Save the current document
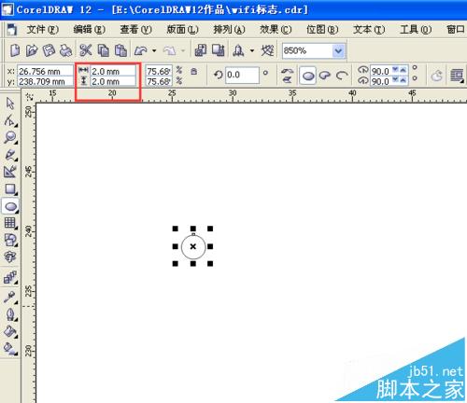This screenshot has height=403, width=467. tap(49, 50)
